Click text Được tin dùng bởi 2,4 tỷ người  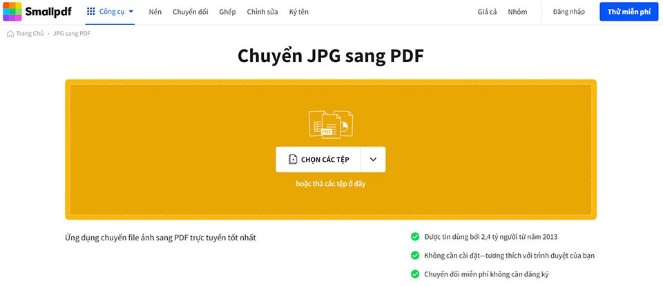point(490,237)
